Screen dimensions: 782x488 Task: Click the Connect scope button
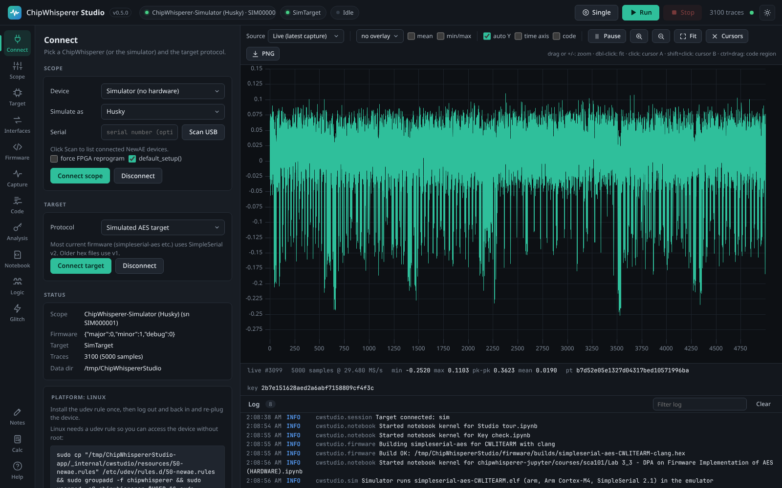[x=80, y=176]
